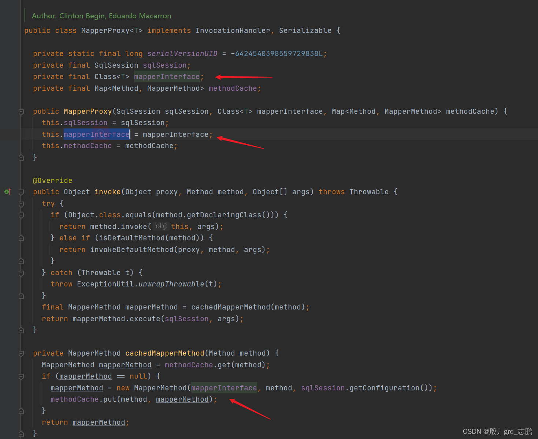The height and width of the screenshot is (439, 538).
Task: Click sqlSession in this.sqlSession assignment
Action: point(86,123)
